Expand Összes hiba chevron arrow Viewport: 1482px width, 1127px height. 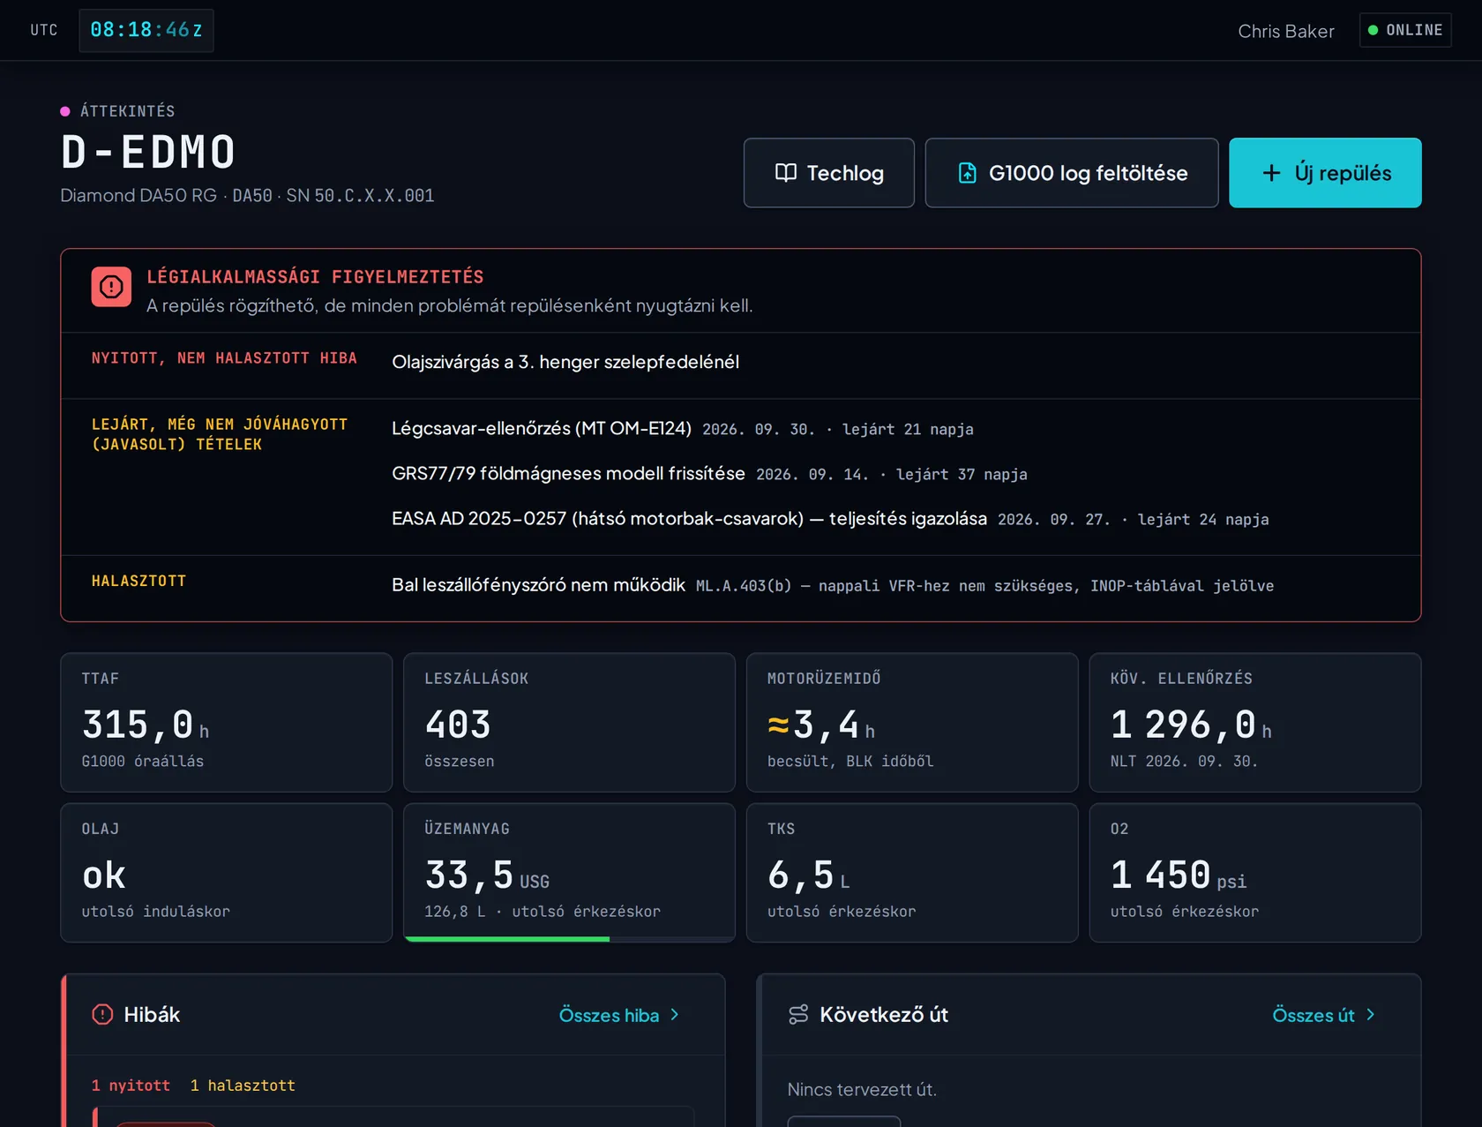(x=675, y=1015)
